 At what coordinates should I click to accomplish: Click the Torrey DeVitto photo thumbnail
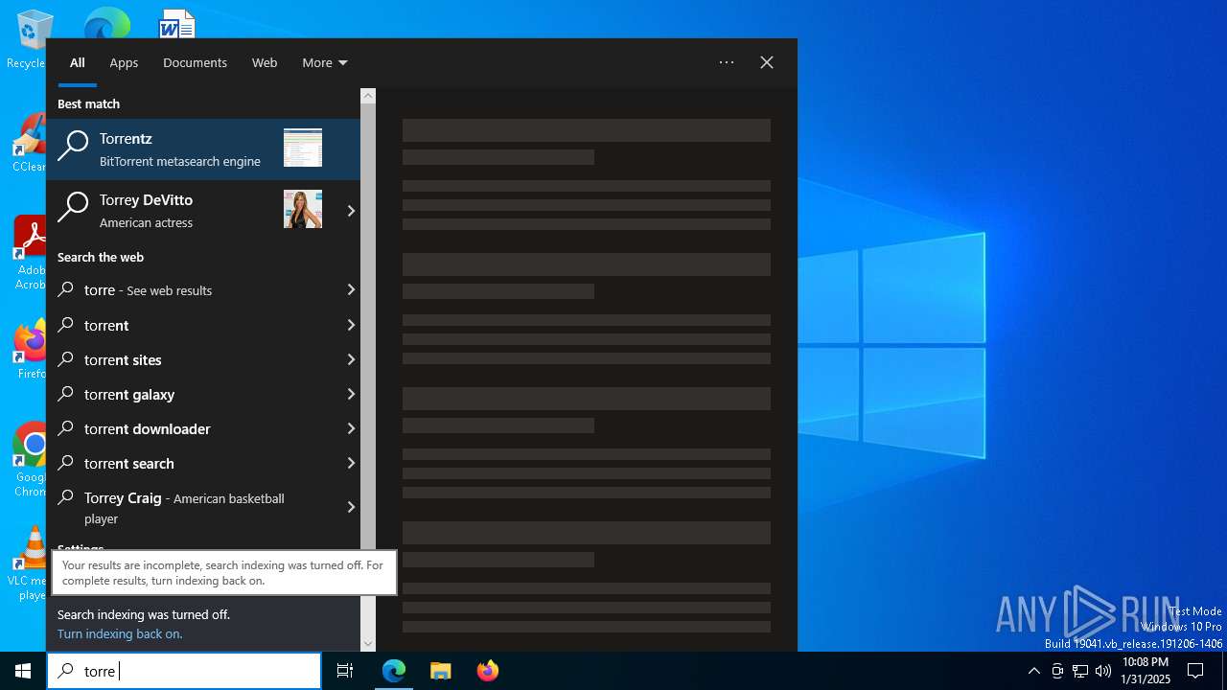pos(303,209)
